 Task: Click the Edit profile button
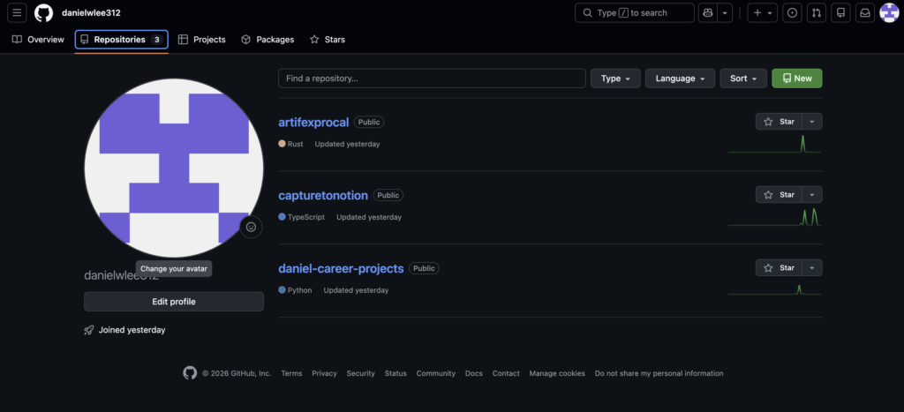coord(174,302)
